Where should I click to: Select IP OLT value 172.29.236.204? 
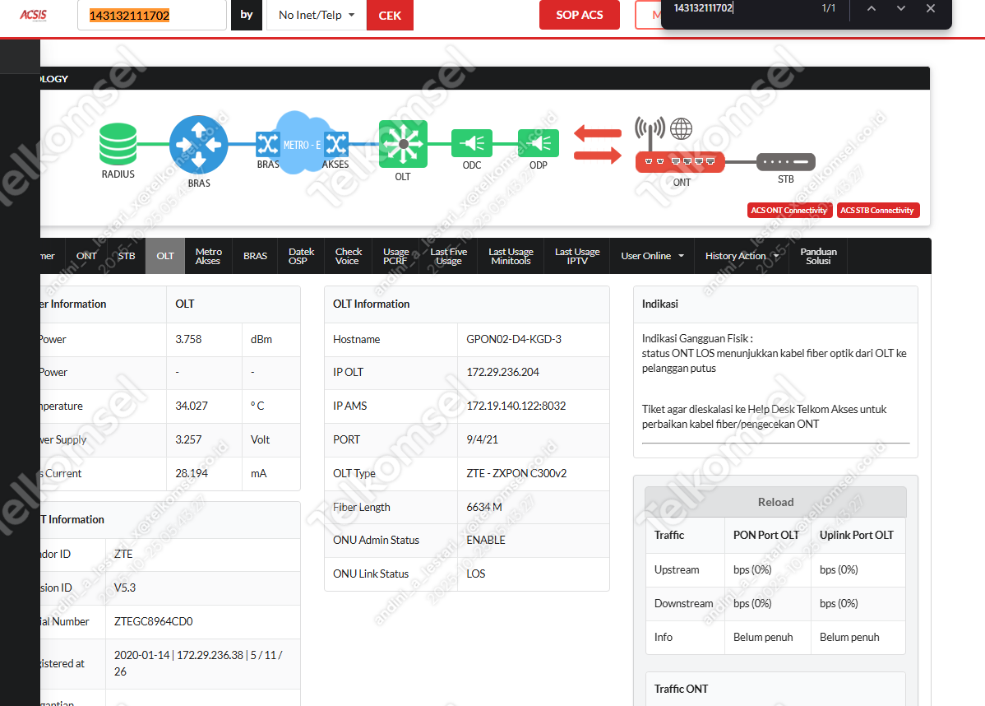pyautogui.click(x=502, y=372)
